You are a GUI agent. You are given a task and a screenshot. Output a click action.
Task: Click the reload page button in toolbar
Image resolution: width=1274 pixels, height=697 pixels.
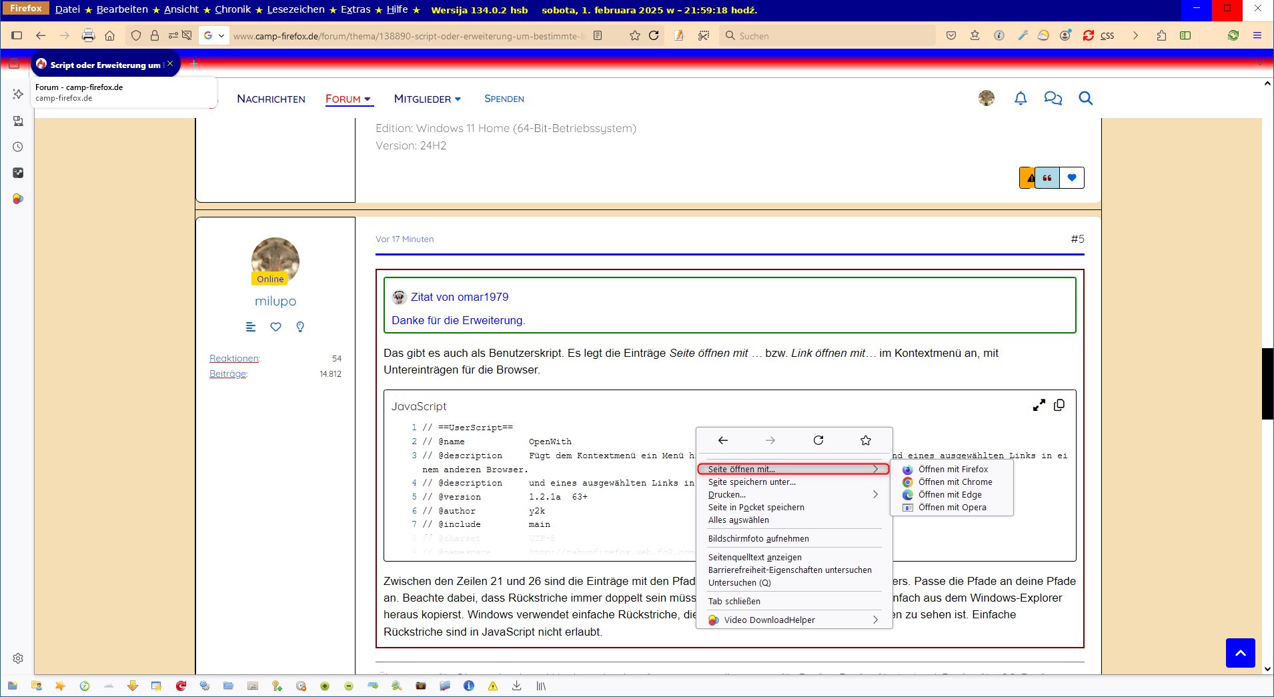654,35
